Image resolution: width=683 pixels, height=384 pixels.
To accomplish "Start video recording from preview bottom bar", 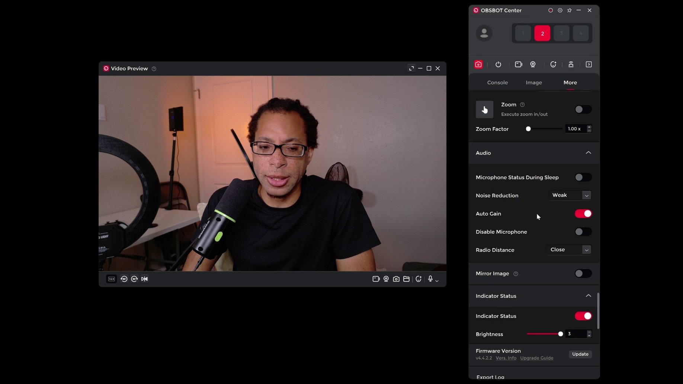I will (x=376, y=279).
